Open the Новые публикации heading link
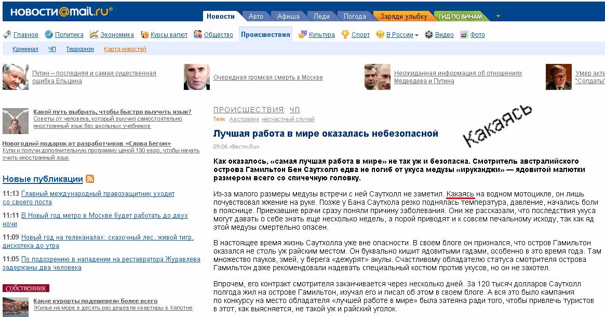The width and height of the screenshot is (605, 317). pos(43,179)
